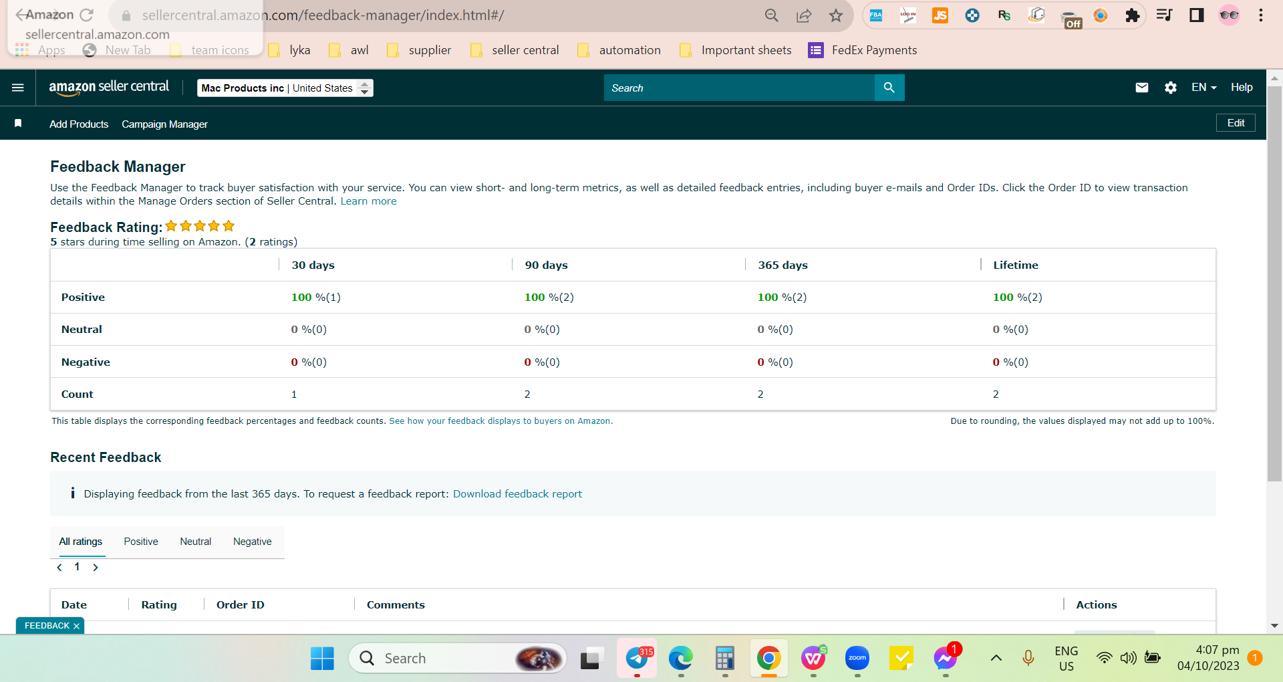This screenshot has height=682, width=1283.
Task: Click the zoom magnifier icon in address bar
Action: click(x=772, y=15)
